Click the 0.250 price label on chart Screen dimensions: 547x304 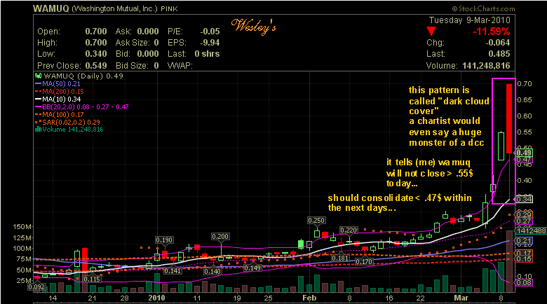pos(316,221)
